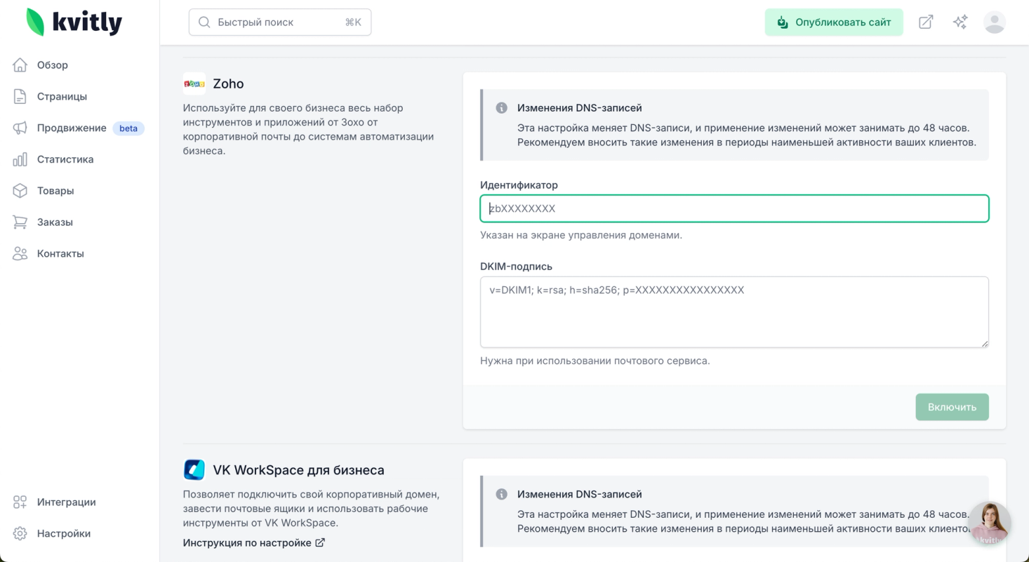The image size is (1029, 562).
Task: Go to Страницы section
Action: point(62,97)
